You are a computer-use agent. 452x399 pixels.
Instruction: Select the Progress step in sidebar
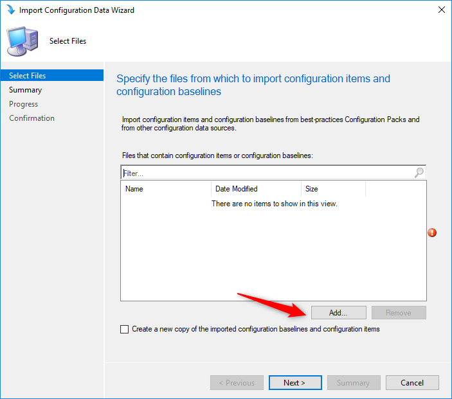pos(23,104)
